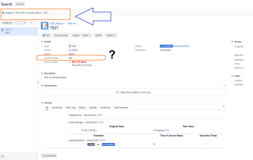Click the browse link in attachments
The height and width of the screenshot is (160, 253).
pyautogui.click(x=147, y=92)
